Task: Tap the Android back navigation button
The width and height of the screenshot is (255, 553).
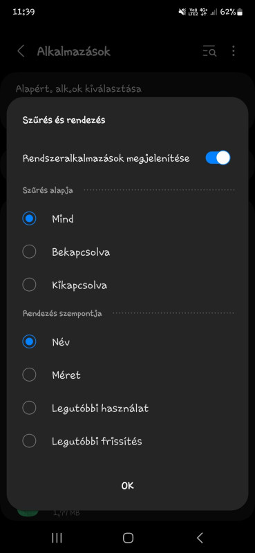Action: [x=200, y=538]
